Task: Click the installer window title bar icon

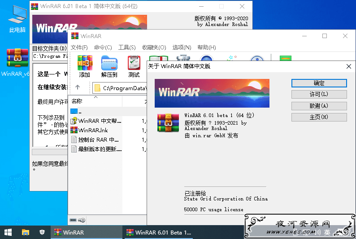Action: (x=35, y=6)
